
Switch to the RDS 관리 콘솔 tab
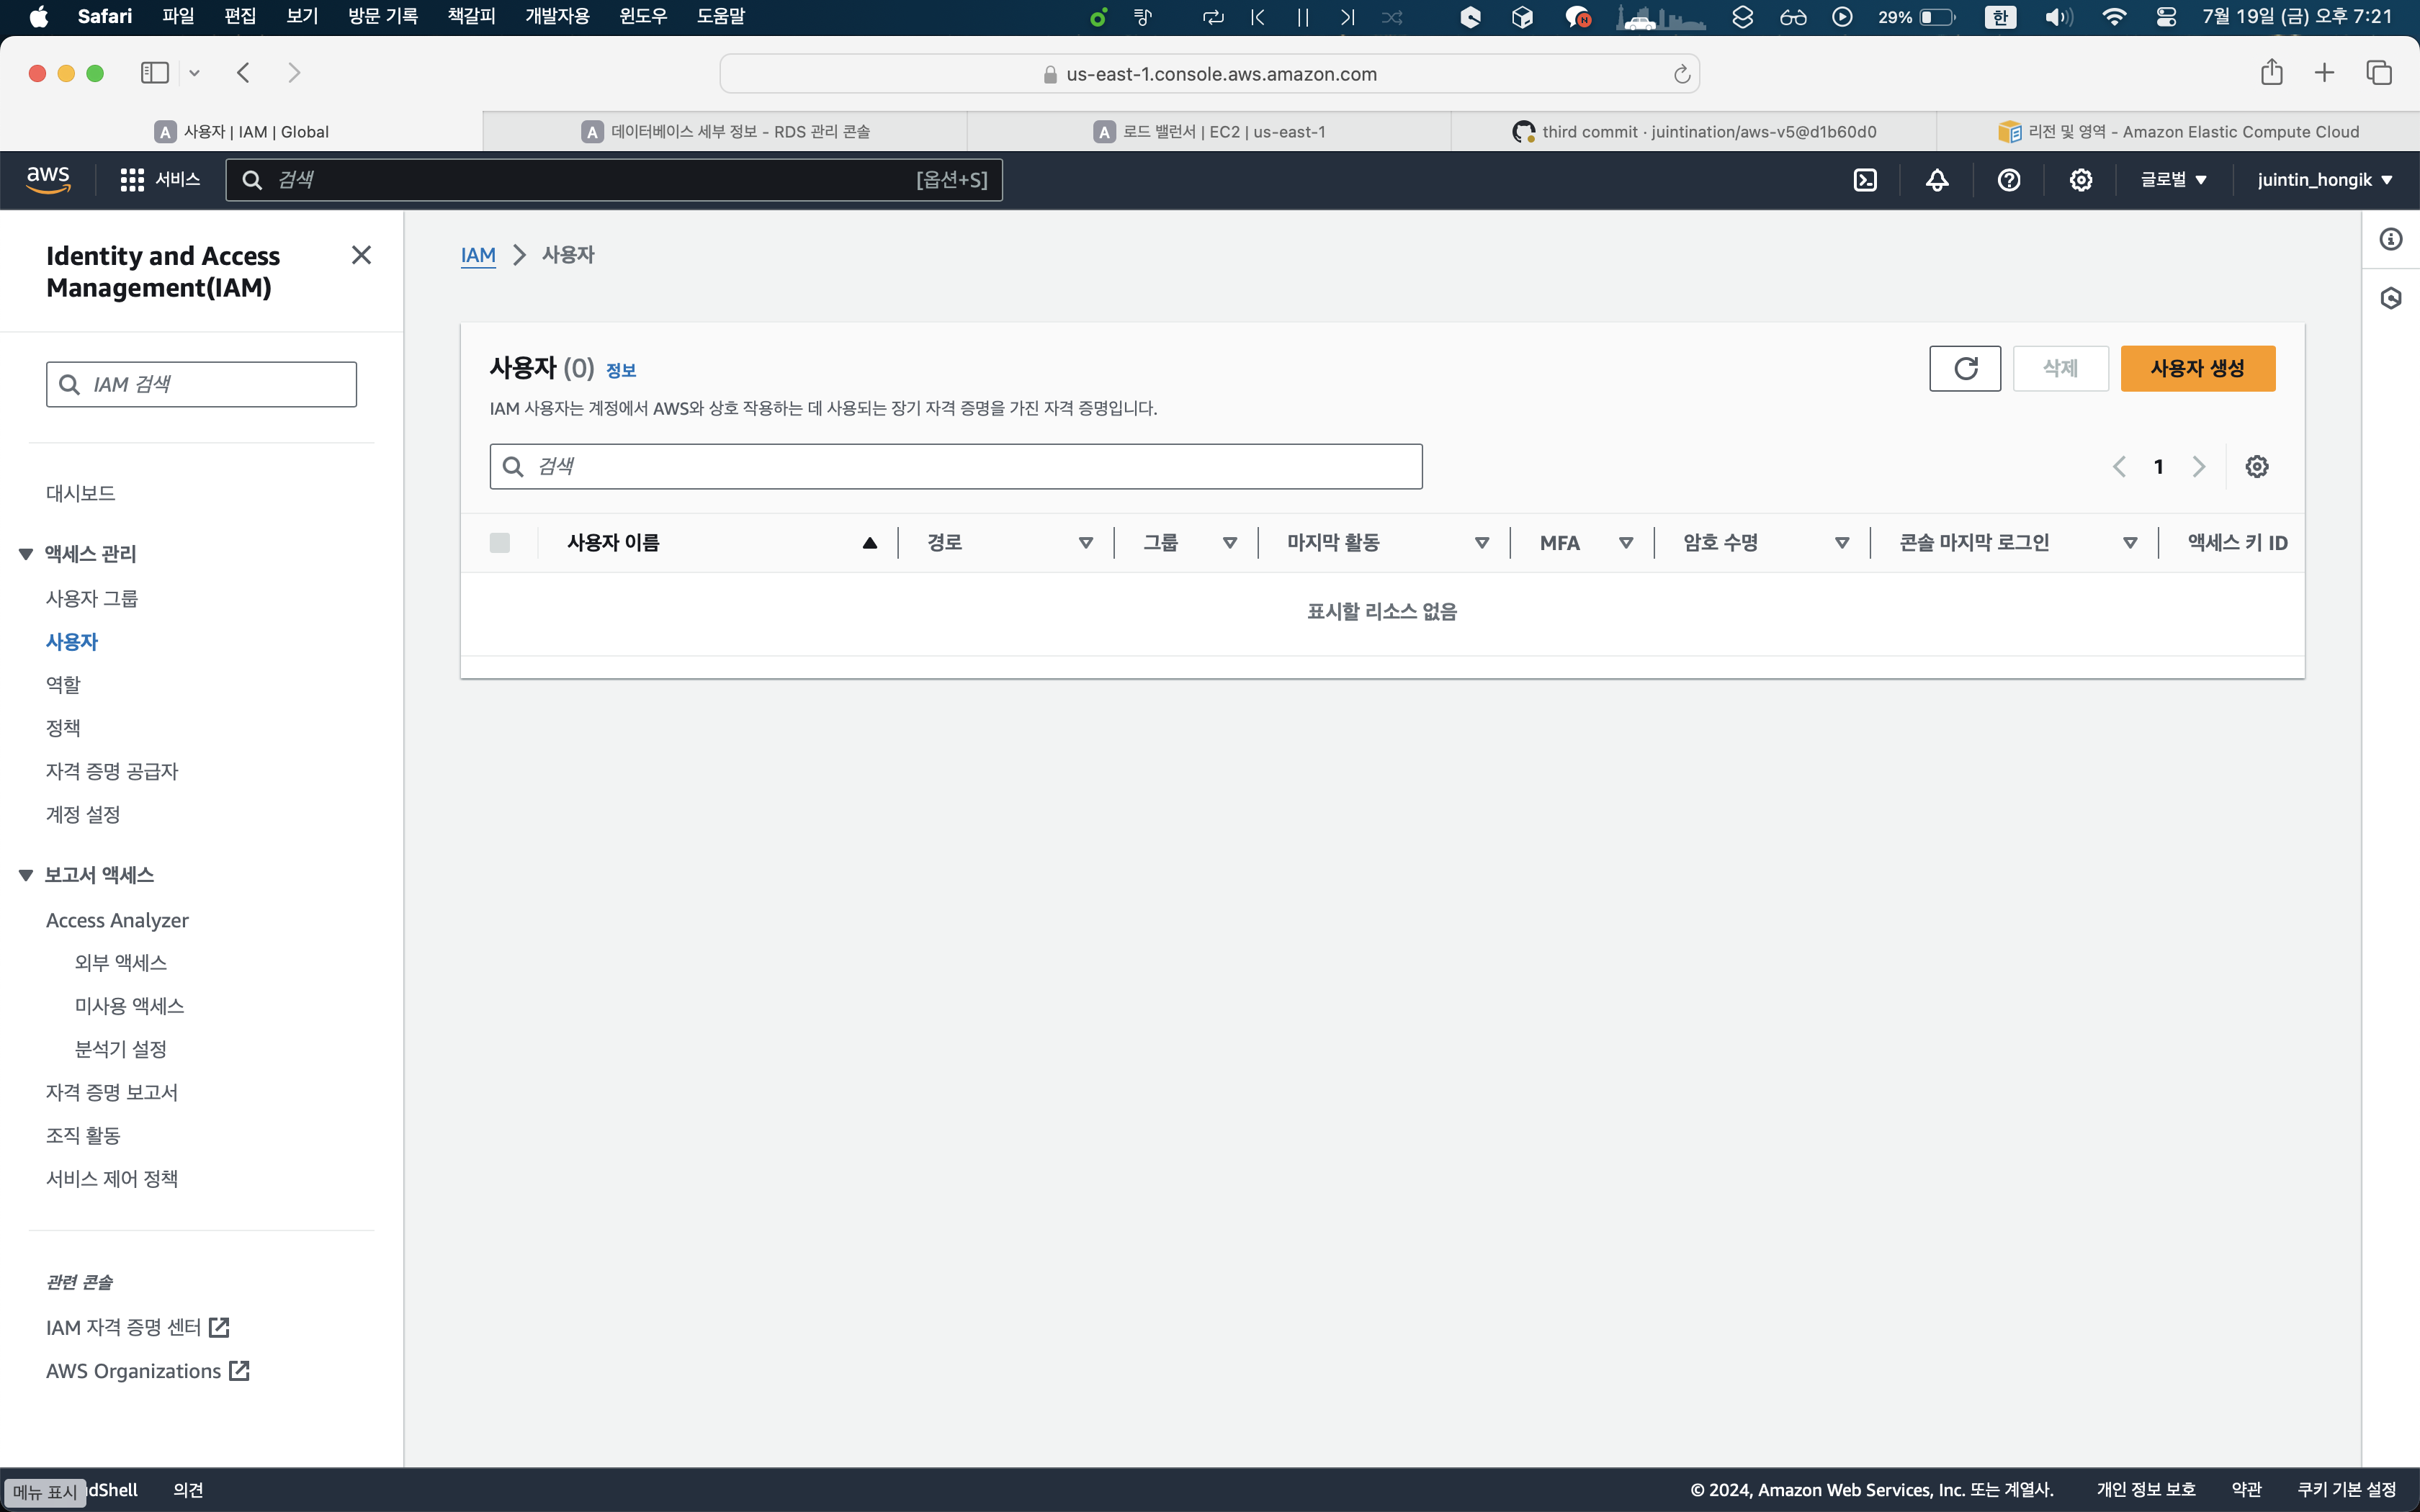click(726, 132)
